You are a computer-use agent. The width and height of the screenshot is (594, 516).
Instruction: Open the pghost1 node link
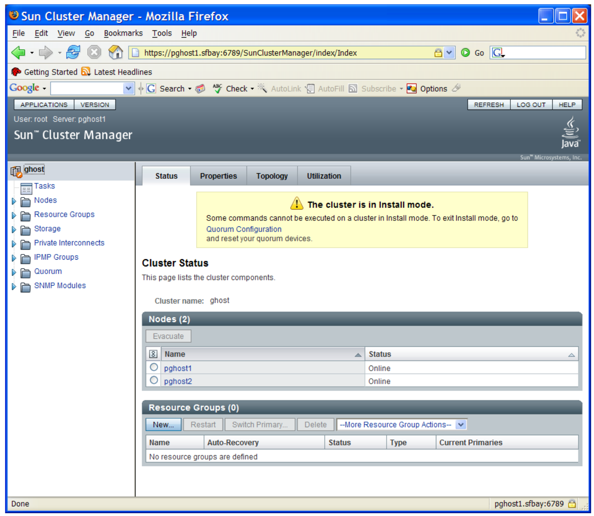(x=178, y=368)
